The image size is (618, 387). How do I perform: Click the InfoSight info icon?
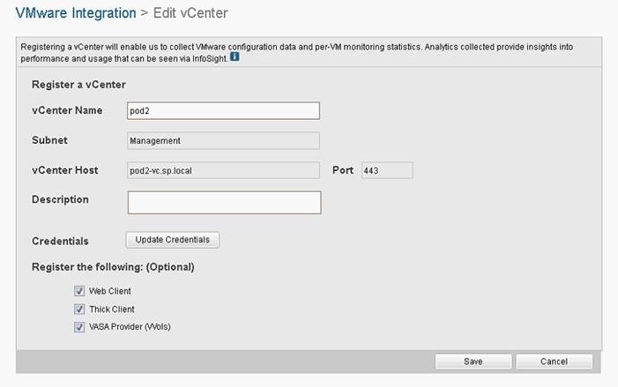coord(235,56)
